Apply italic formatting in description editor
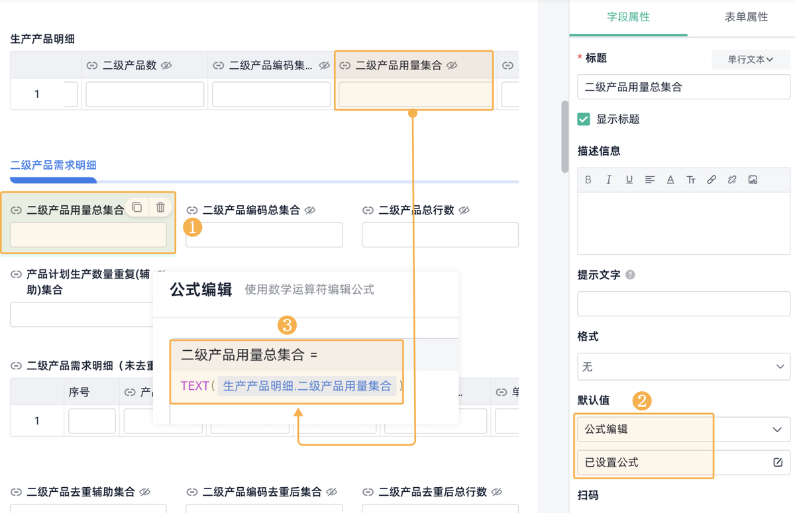The width and height of the screenshot is (795, 513). coord(608,179)
